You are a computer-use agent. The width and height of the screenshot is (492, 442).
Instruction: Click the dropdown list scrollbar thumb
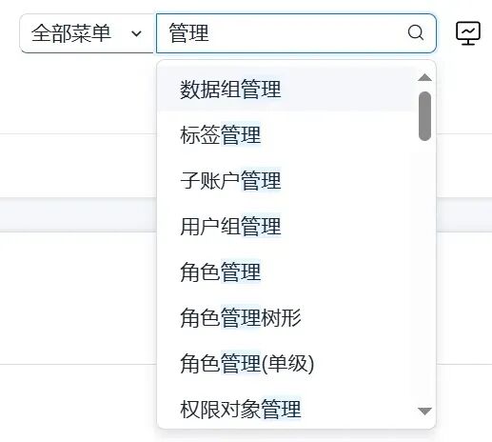pyautogui.click(x=424, y=116)
